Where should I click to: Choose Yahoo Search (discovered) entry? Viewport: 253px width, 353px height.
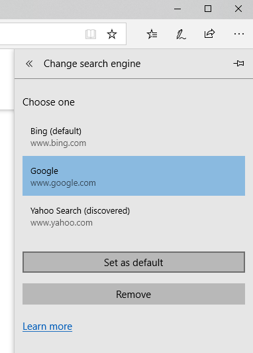pos(134,216)
